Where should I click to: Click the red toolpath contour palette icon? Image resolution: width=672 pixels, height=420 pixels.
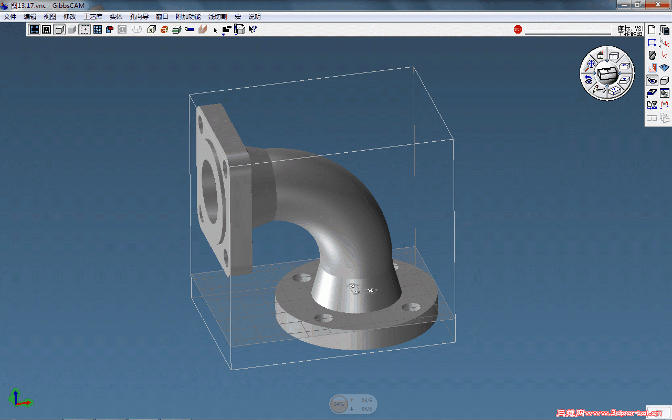click(x=652, y=68)
